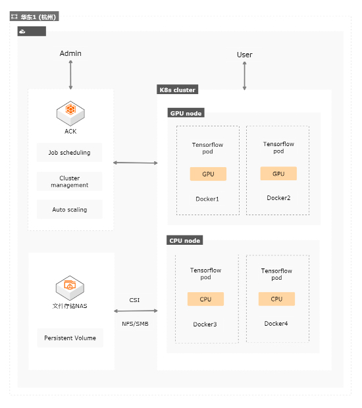Select the Job scheduling box

69,153
